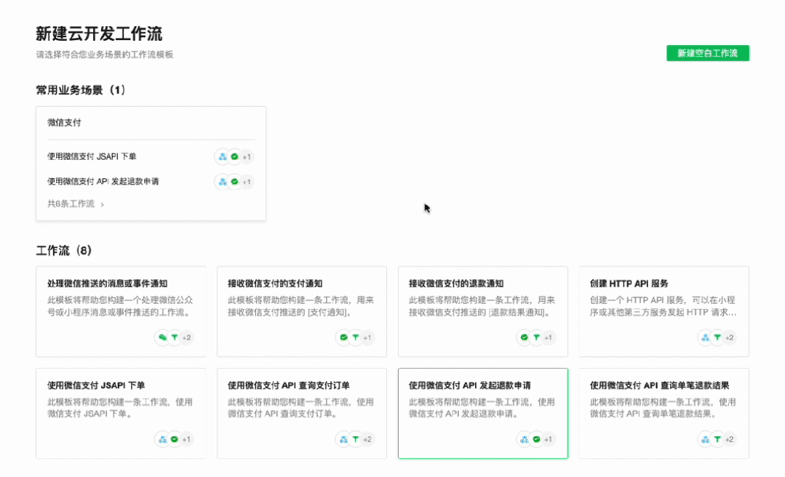785x477 pixels.
Task: Click the blue cloud icon on the 查询支付订单 card
Action: (343, 439)
